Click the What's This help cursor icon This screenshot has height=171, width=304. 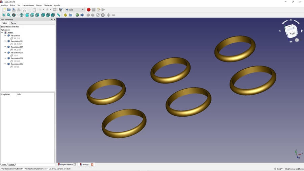(x=60, y=10)
